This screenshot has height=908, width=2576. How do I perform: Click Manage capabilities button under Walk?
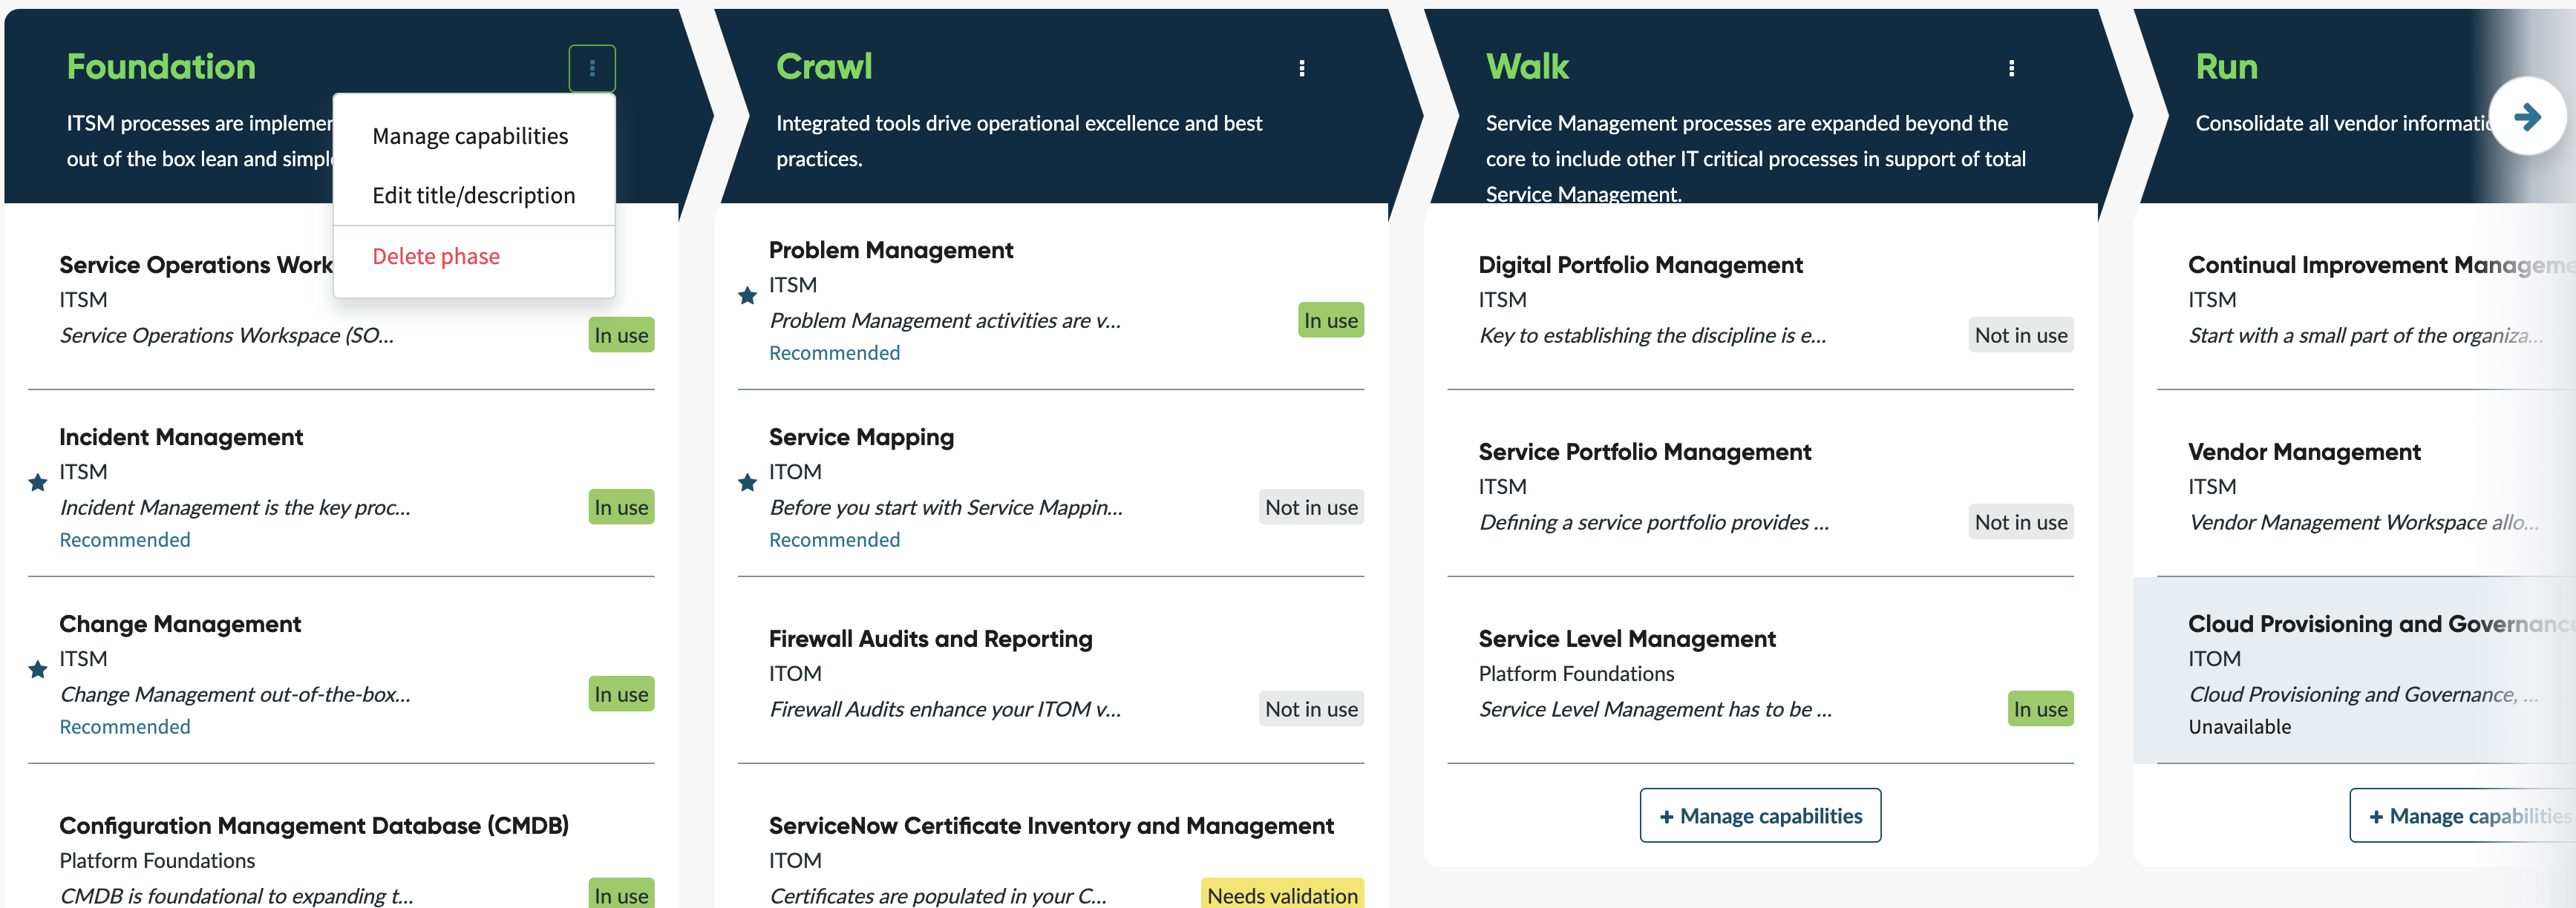pos(1760,816)
